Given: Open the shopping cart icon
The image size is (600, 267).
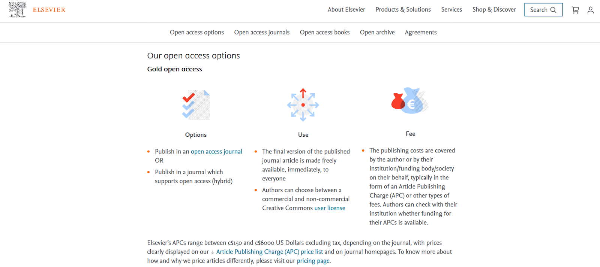Looking at the screenshot, I should click(575, 10).
